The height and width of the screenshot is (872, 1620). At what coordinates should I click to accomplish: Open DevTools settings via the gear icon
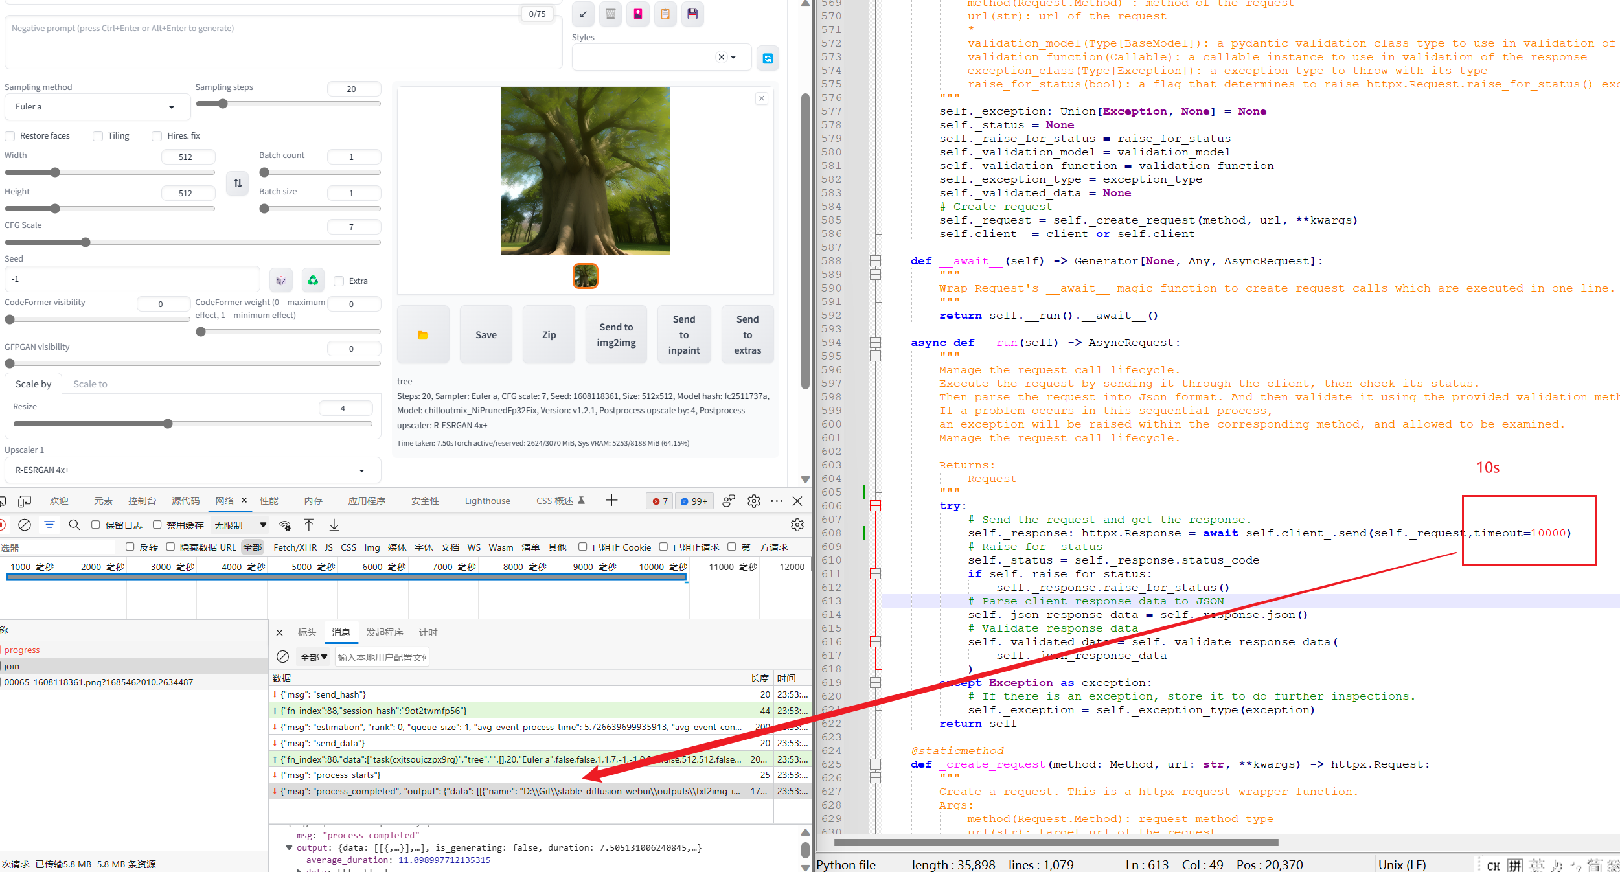click(753, 501)
